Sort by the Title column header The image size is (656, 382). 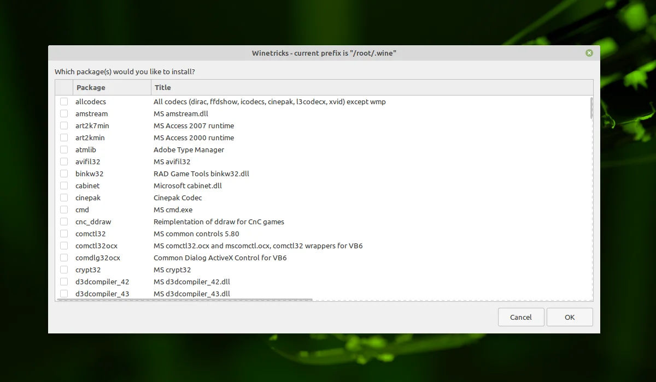pyautogui.click(x=372, y=87)
